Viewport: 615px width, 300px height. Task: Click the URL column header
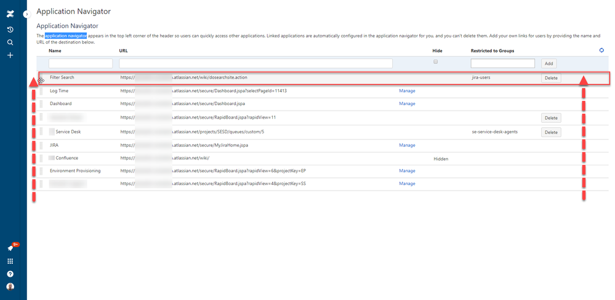124,51
